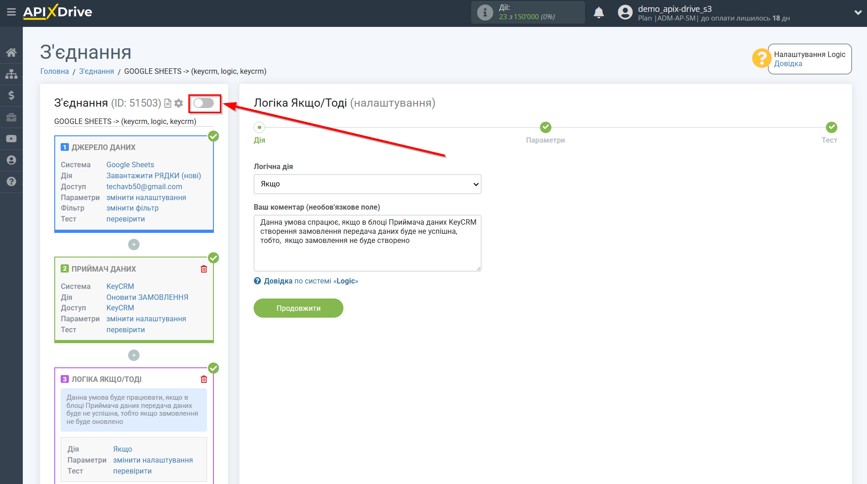Open the video tutorials sidebar icon
This screenshot has height=484, width=867.
(11, 139)
